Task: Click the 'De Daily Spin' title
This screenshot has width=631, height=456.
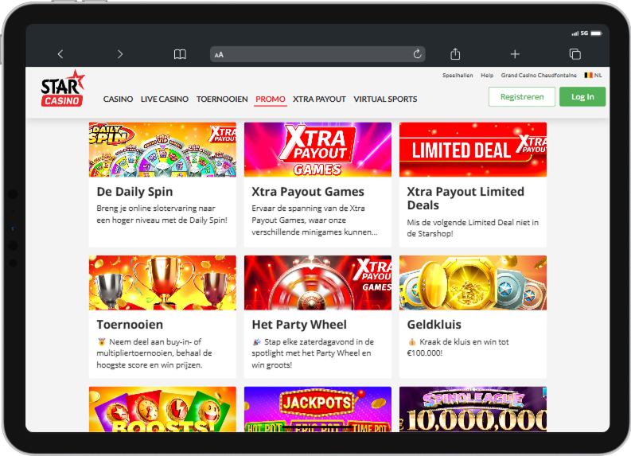Action: pyautogui.click(x=134, y=192)
